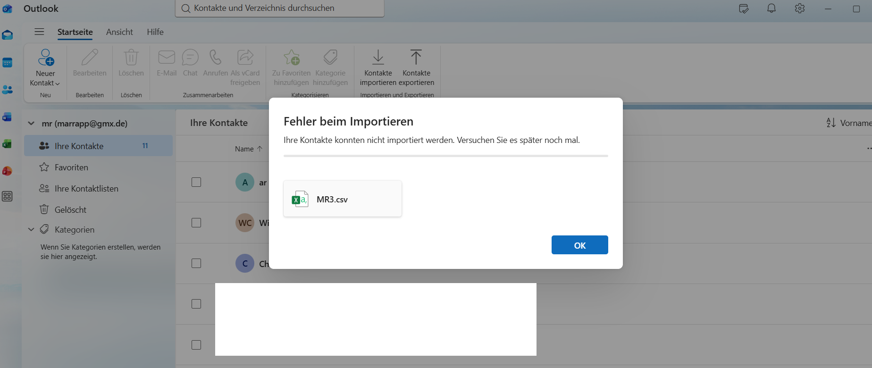Click the purple C contact avatar
This screenshot has height=368, width=872.
(x=245, y=263)
